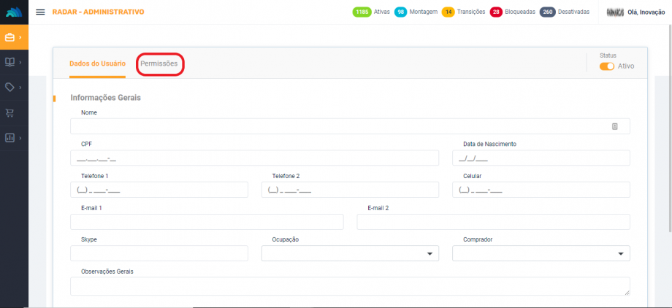The width and height of the screenshot is (672, 308).
Task: Click into the E-mail 1 field
Action: (207, 222)
